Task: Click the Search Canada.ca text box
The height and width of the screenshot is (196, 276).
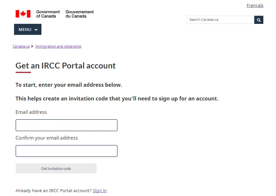Action: 220,20
